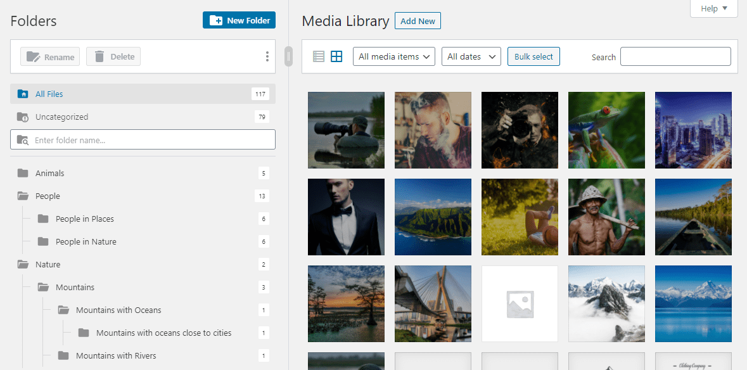747x370 pixels.
Task: Click the Uncategorized folder warning icon
Action: tap(22, 117)
